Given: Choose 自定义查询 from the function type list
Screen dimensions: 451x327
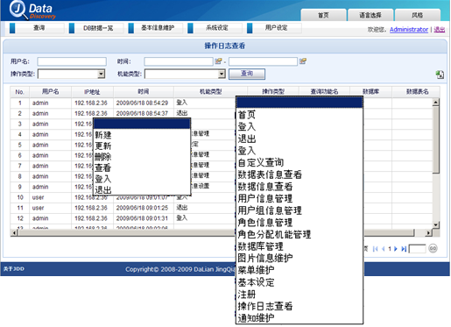Looking at the screenshot, I should (x=261, y=162).
